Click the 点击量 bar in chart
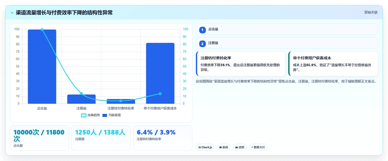Viewport: 388px width, 161px height. pos(42,66)
